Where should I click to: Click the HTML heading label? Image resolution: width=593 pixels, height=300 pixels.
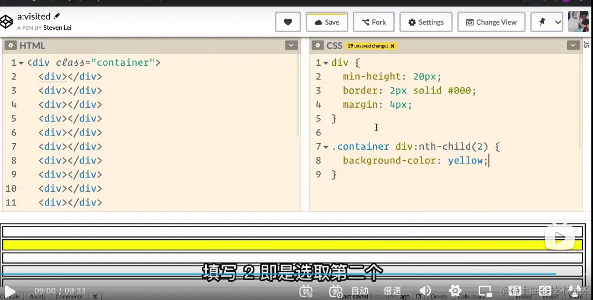[32, 46]
